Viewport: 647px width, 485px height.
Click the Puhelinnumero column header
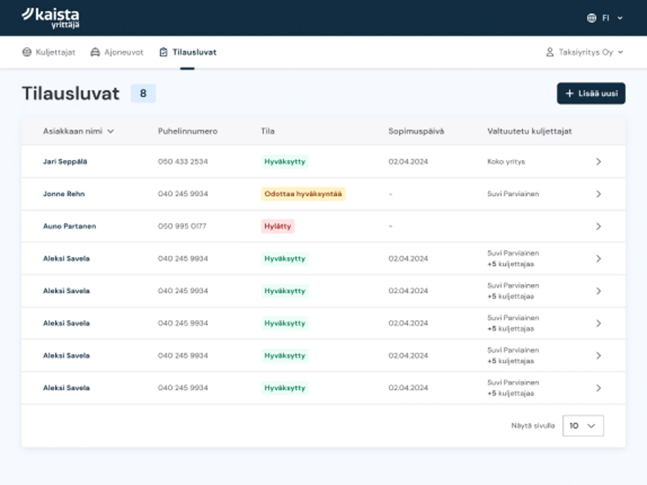[x=188, y=131]
